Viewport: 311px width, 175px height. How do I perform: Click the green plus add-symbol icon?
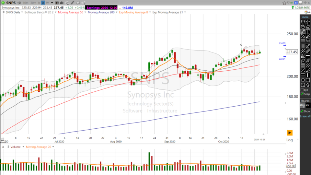tap(3, 3)
